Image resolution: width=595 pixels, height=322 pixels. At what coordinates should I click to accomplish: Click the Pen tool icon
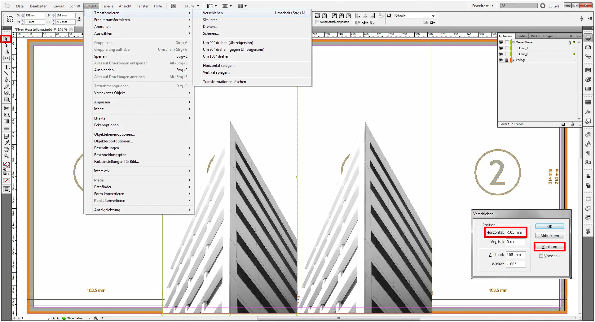click(6, 80)
